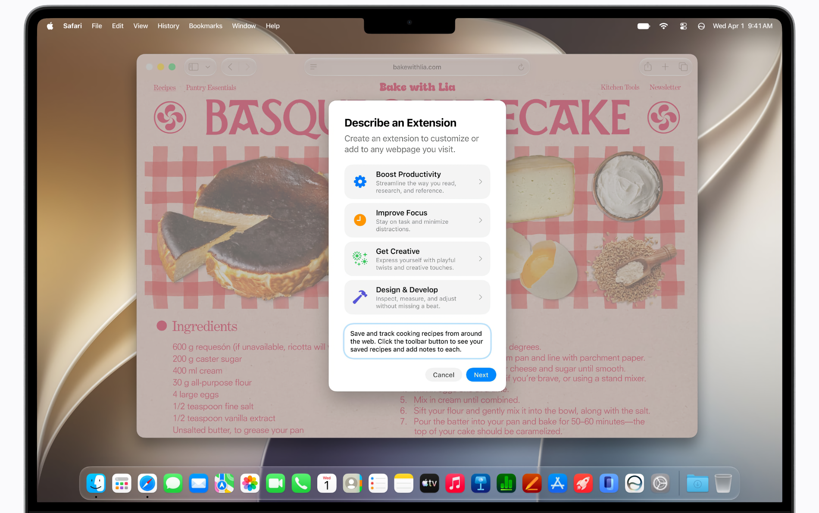Viewport: 819px width, 513px height.
Task: Open Finder from the Dock
Action: tap(96, 483)
